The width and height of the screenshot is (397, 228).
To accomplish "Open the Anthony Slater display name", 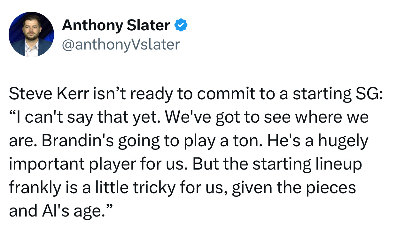I will click(116, 25).
